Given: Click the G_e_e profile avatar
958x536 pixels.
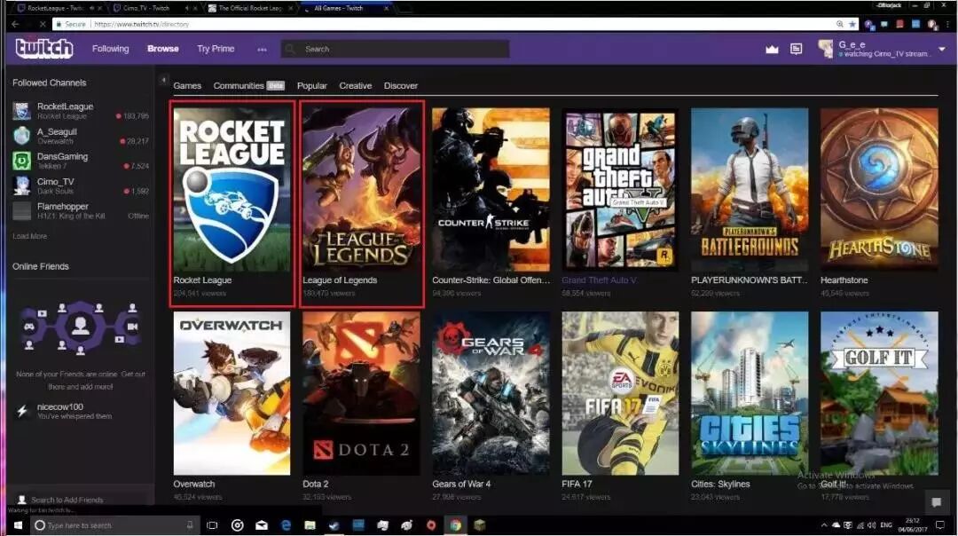Looking at the screenshot, I should (826, 49).
